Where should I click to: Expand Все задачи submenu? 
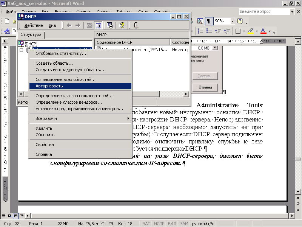(x=80, y=118)
